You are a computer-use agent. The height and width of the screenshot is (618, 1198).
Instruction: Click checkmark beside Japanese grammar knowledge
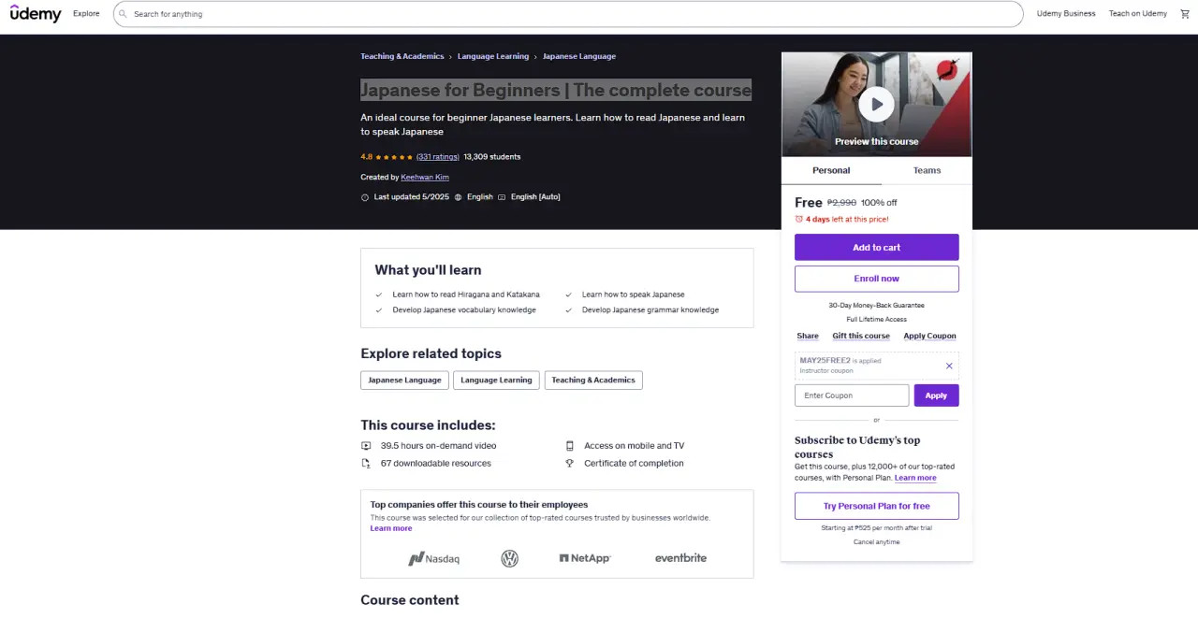point(568,309)
